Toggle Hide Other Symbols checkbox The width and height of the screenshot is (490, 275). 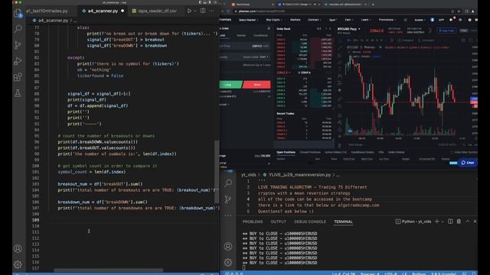452,152
